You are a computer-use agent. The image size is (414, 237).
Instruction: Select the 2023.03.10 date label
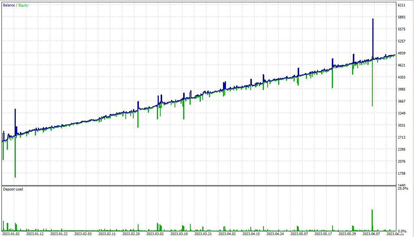[x=179, y=234]
